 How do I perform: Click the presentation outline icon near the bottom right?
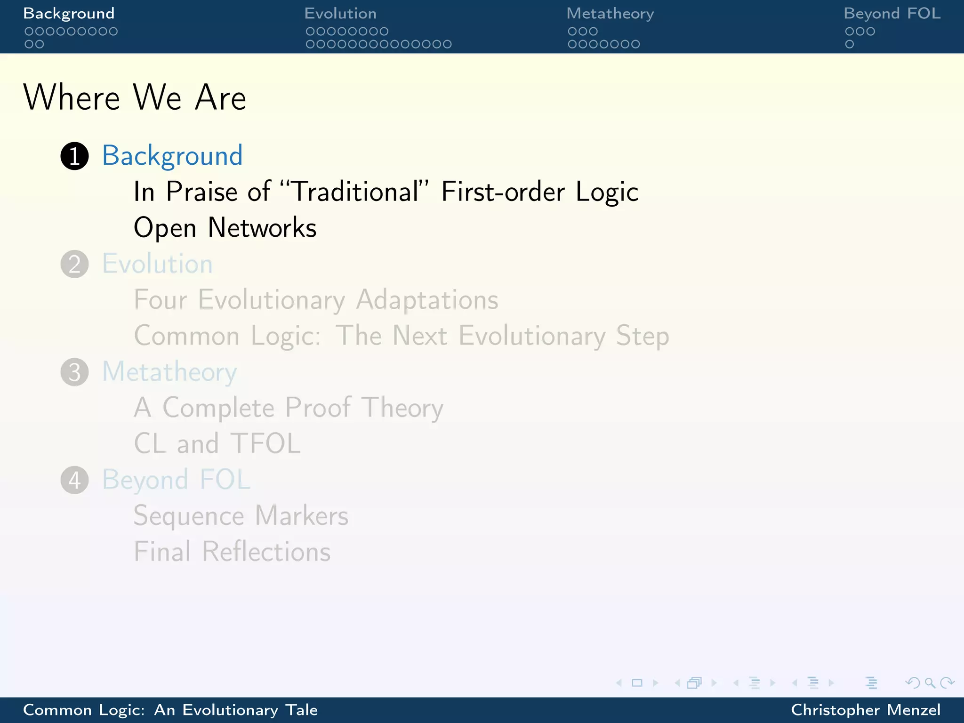click(871, 683)
